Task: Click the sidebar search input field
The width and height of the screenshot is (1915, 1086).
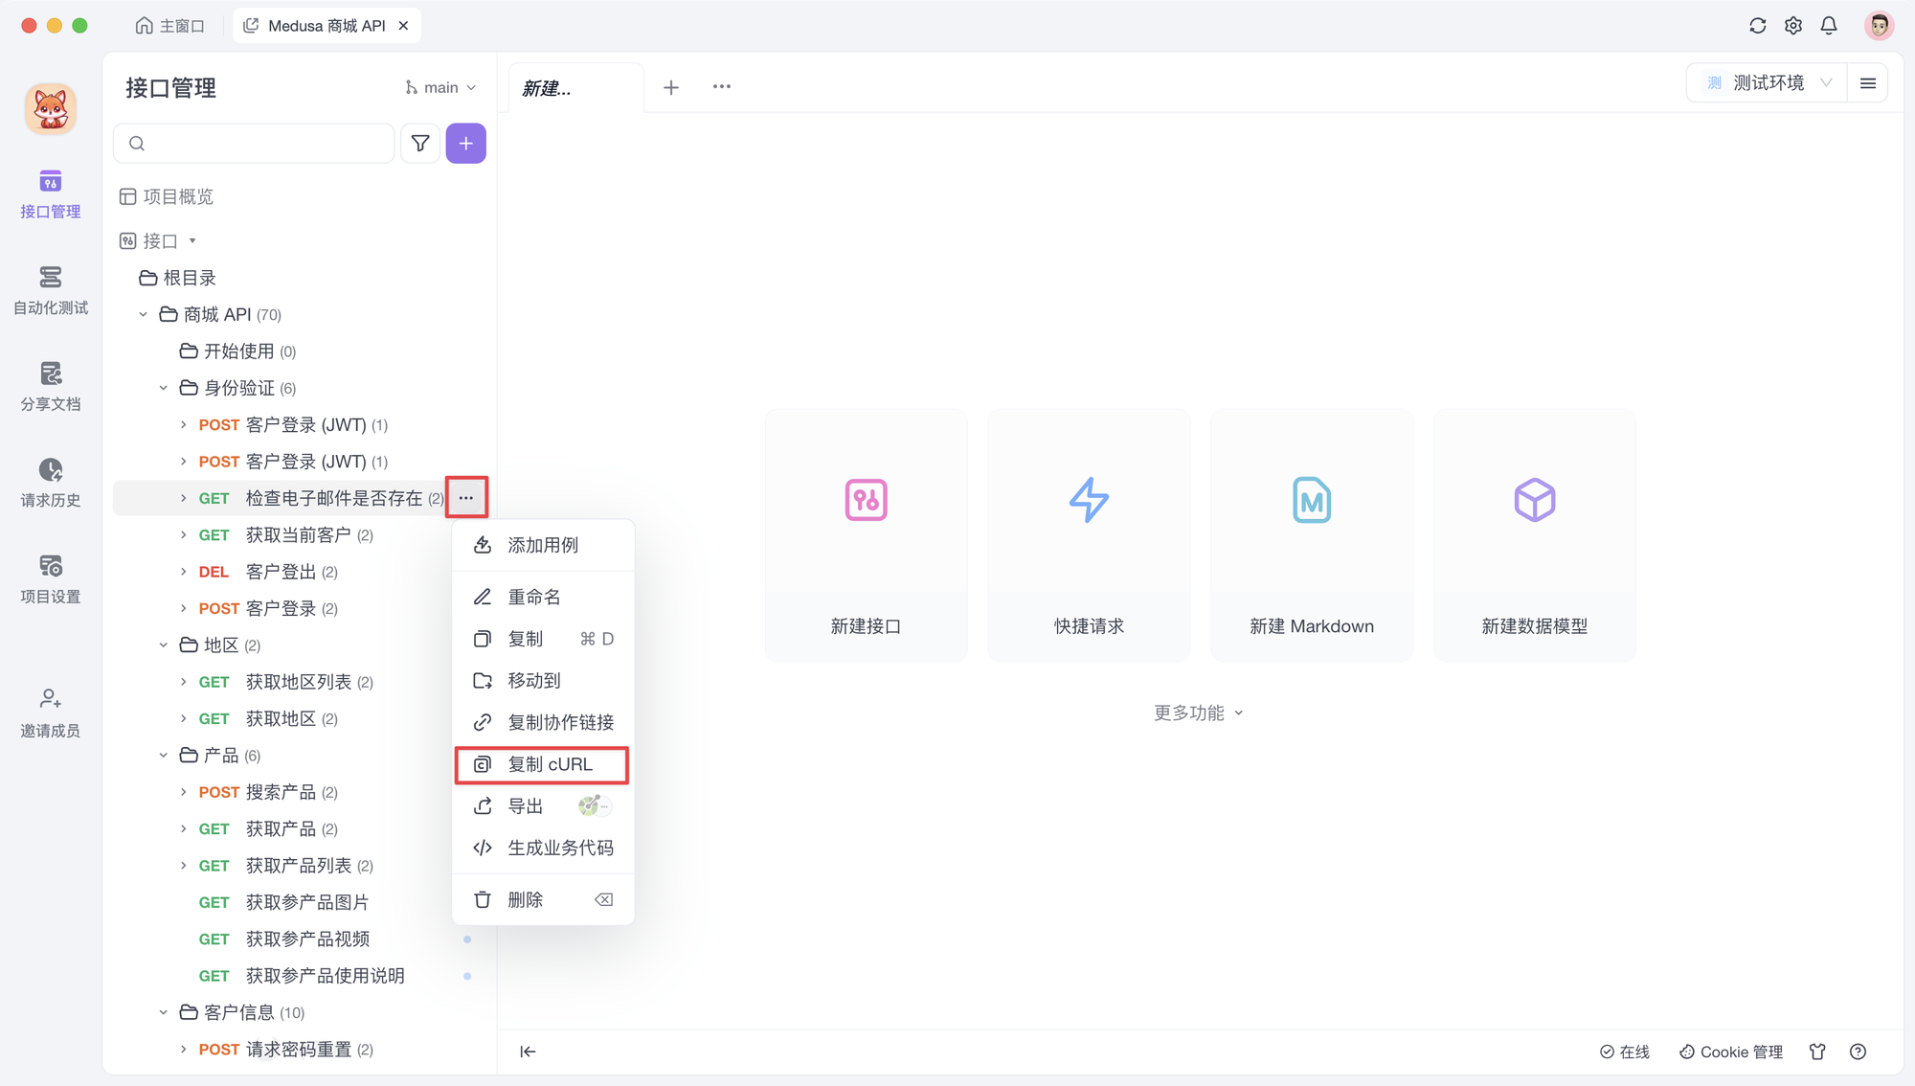Action: [254, 144]
